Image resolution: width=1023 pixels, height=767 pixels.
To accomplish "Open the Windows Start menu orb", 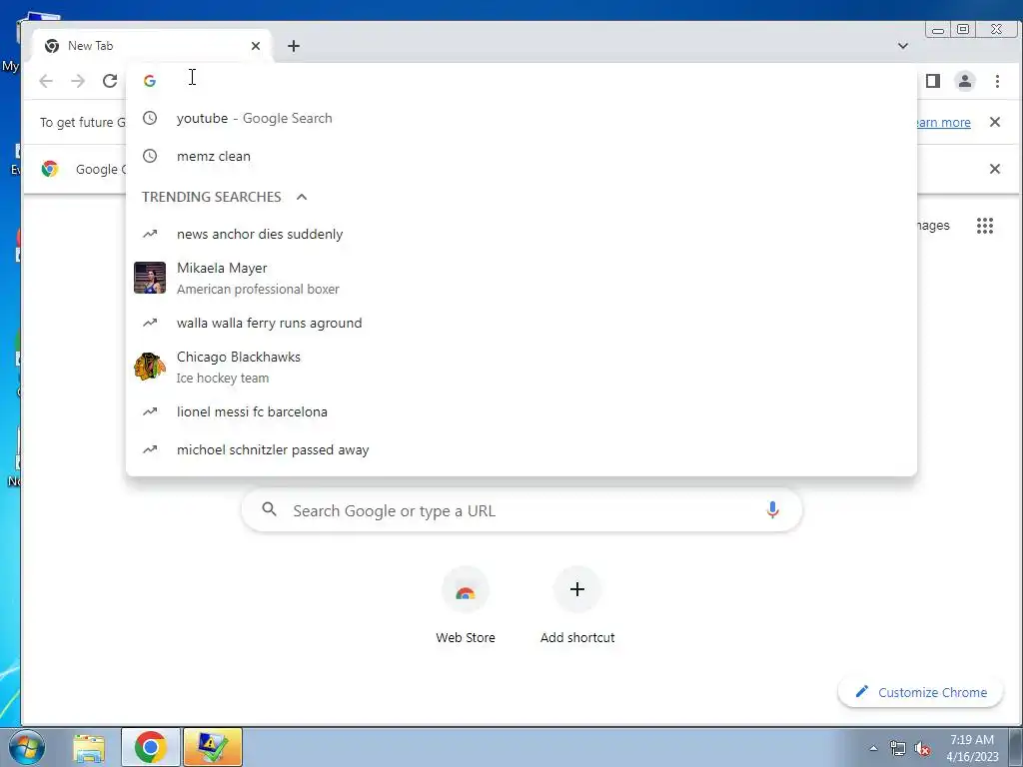I will tap(27, 747).
